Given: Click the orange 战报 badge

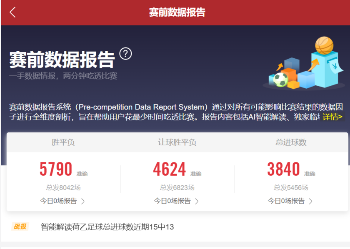Looking at the screenshot, I should [x=20, y=227].
